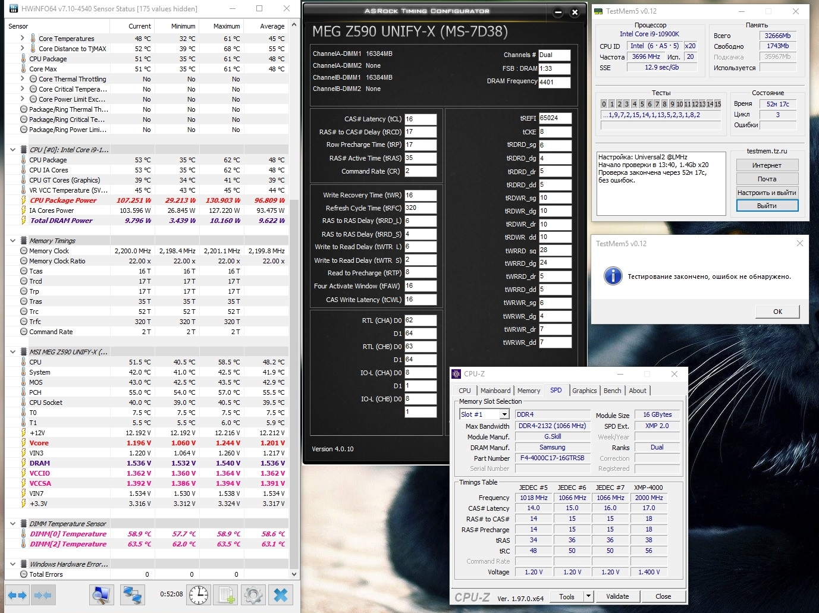Click the thermometer icon beside VR VCC Temperature
This screenshot has height=613, width=819.
point(24,190)
